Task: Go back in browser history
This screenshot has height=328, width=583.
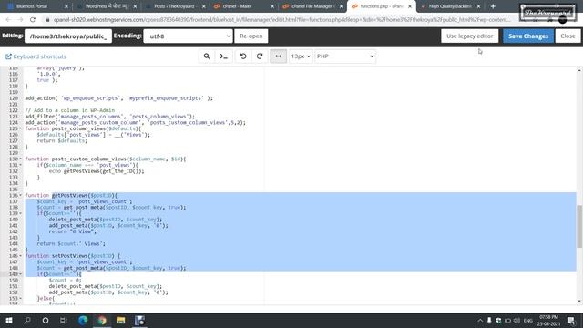Action: pyautogui.click(x=8, y=20)
